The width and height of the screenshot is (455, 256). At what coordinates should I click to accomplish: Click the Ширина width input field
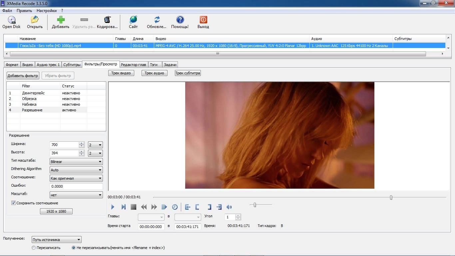(64, 145)
